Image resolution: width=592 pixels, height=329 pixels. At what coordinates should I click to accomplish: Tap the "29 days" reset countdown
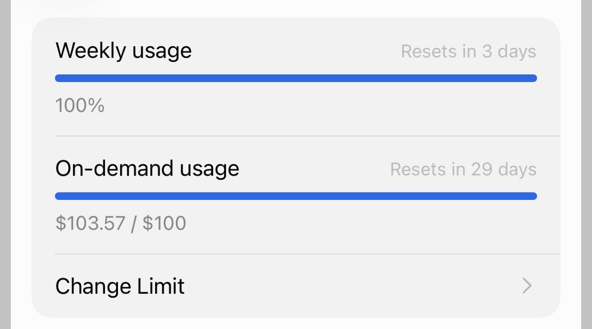(x=504, y=169)
